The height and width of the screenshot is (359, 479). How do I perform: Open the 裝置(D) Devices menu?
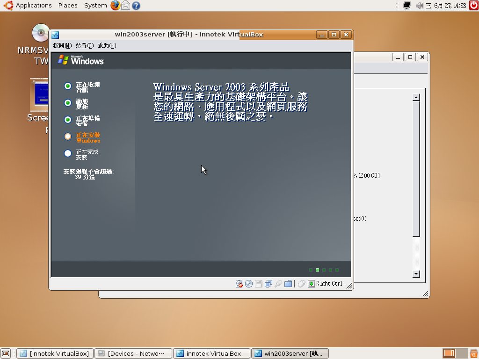click(x=85, y=45)
